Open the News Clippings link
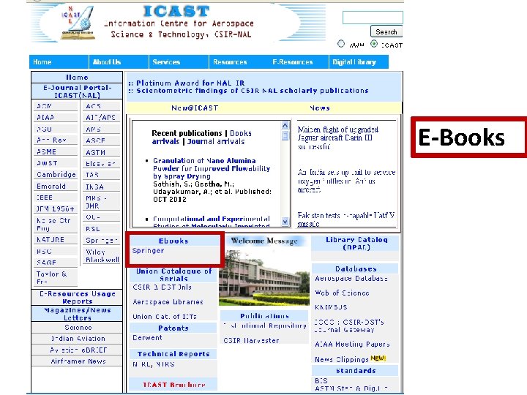 click(x=342, y=359)
